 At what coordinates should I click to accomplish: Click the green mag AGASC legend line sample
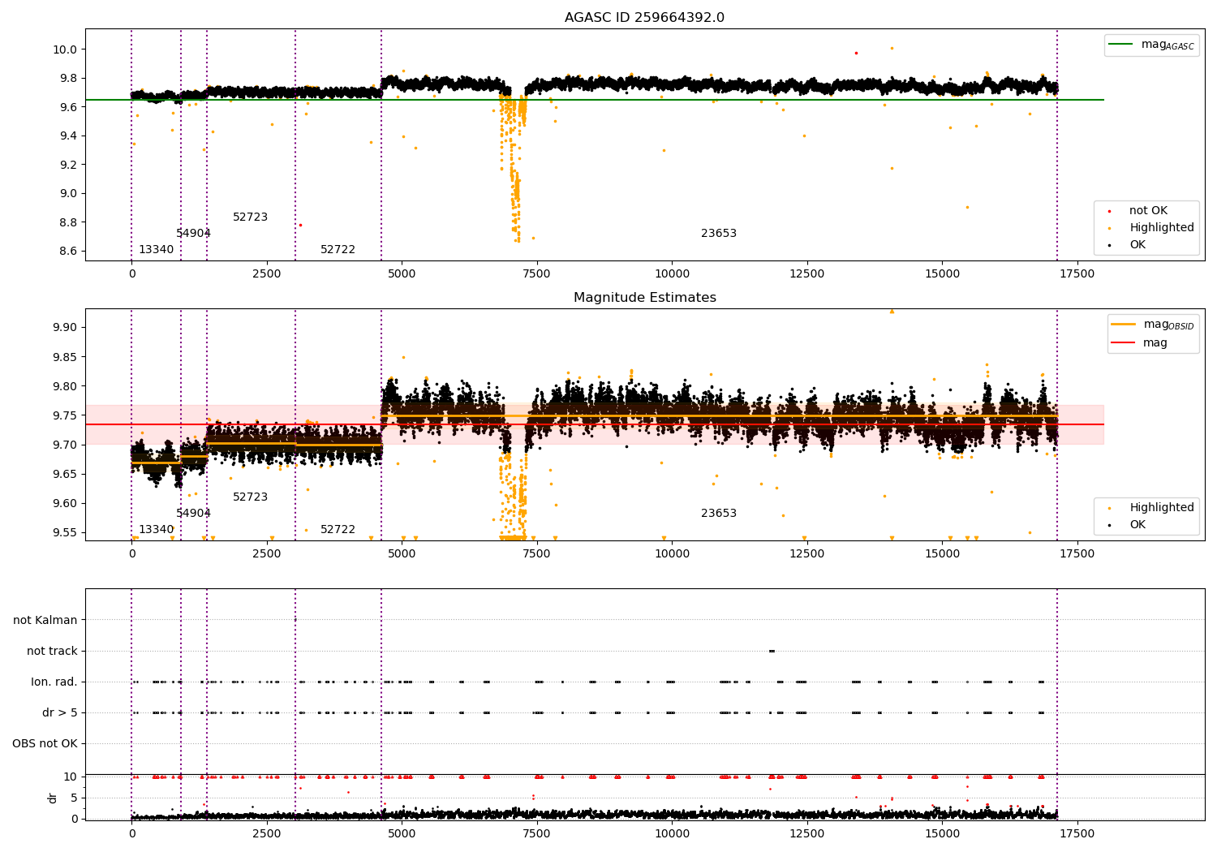[x=1120, y=45]
